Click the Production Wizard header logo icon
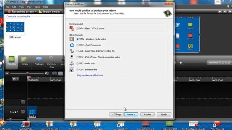 pos(167,13)
